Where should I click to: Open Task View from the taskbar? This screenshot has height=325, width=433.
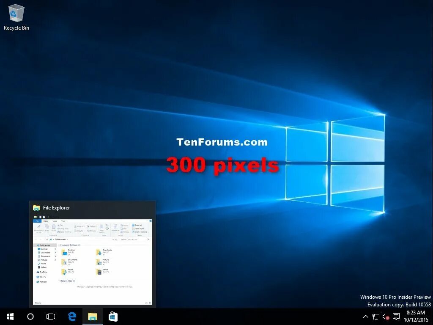click(x=51, y=317)
